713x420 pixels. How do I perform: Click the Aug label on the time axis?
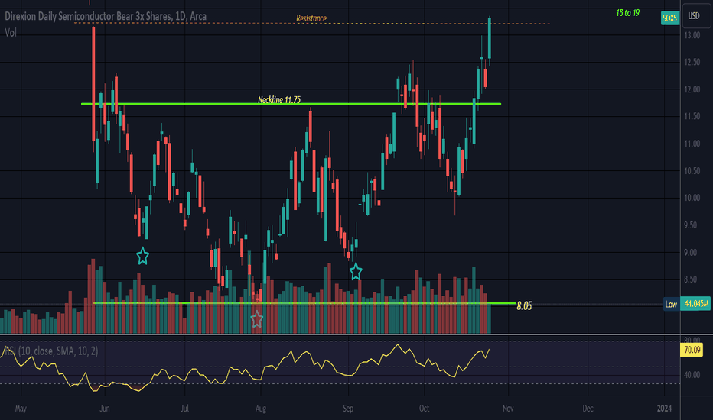click(261, 409)
